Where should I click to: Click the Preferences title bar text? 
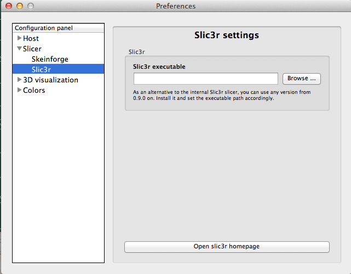pos(176,6)
